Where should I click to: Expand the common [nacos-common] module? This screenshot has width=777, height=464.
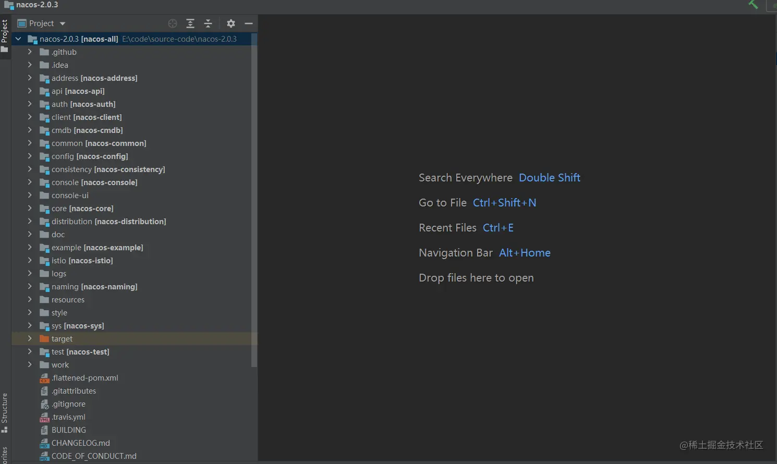click(30, 143)
